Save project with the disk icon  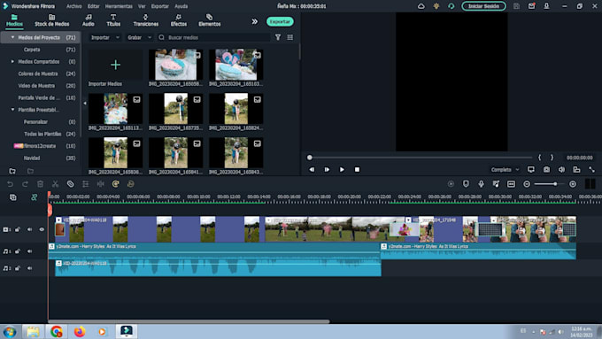click(516, 6)
